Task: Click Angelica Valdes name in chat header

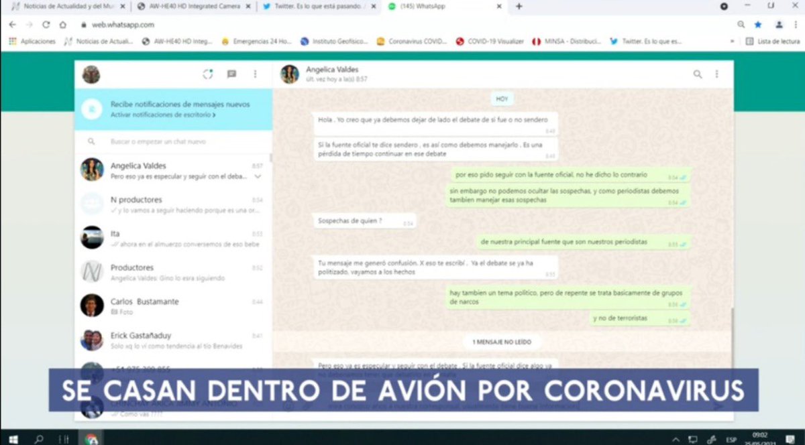Action: [x=332, y=69]
